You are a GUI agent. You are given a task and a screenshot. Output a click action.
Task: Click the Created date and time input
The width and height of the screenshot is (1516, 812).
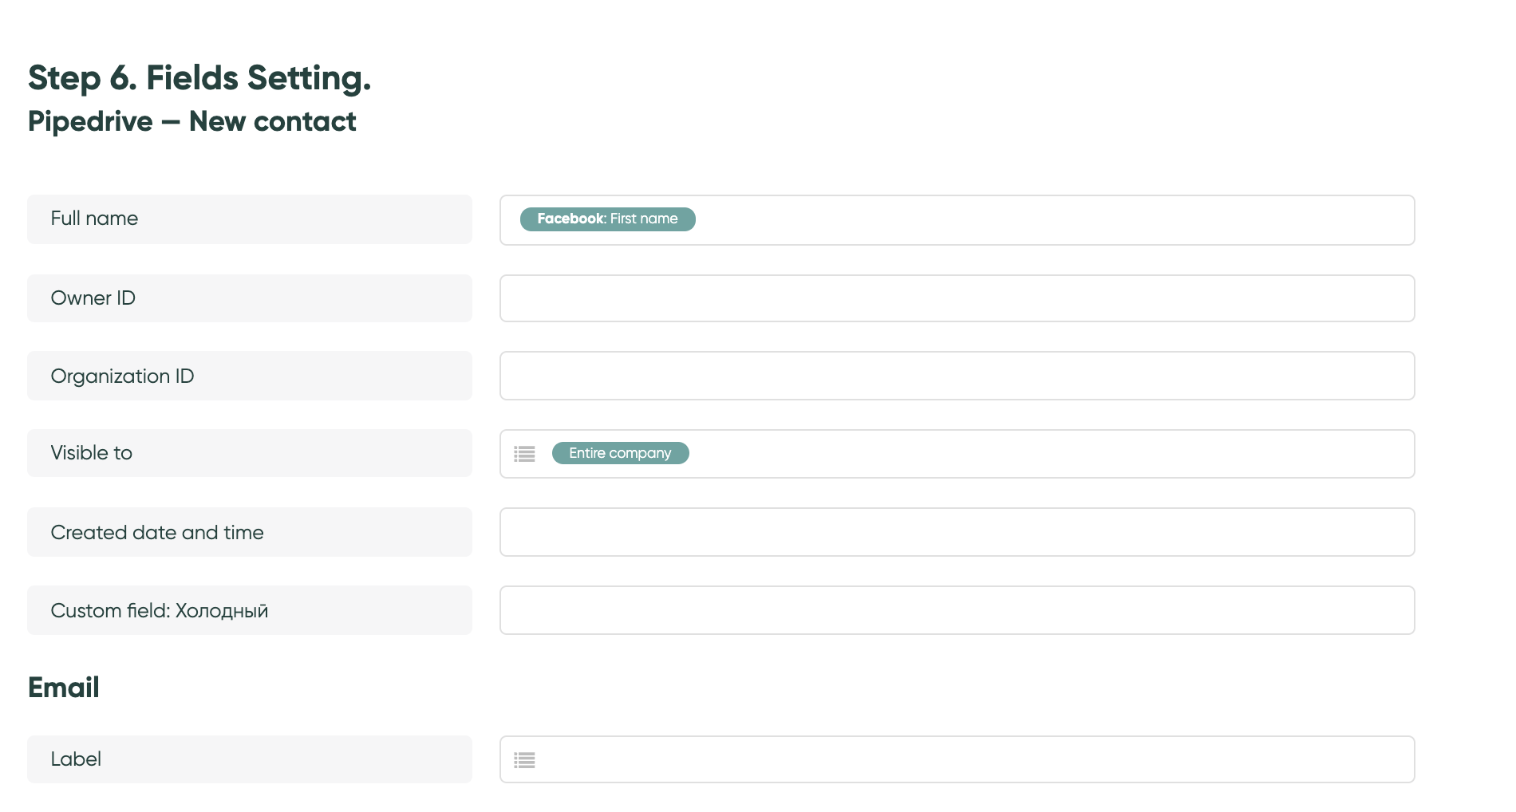click(x=957, y=532)
